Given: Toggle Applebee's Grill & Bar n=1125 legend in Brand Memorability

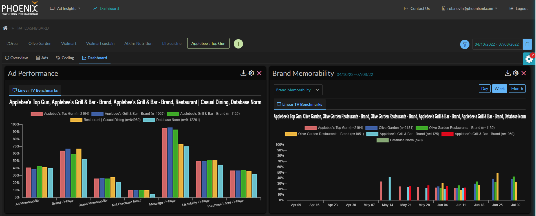Looking at the screenshot, I should coord(403,134).
